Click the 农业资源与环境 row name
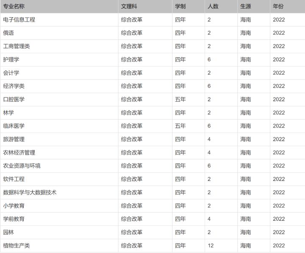 [22, 166]
